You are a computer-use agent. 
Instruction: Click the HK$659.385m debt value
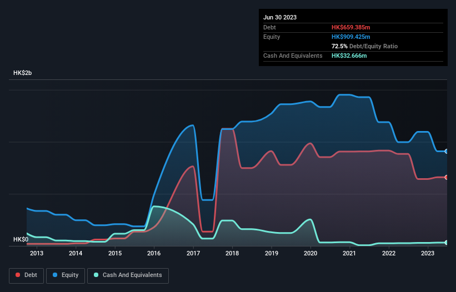(x=350, y=27)
